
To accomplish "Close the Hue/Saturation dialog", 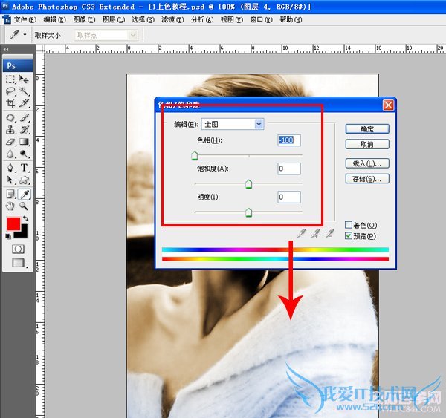I will (x=388, y=105).
